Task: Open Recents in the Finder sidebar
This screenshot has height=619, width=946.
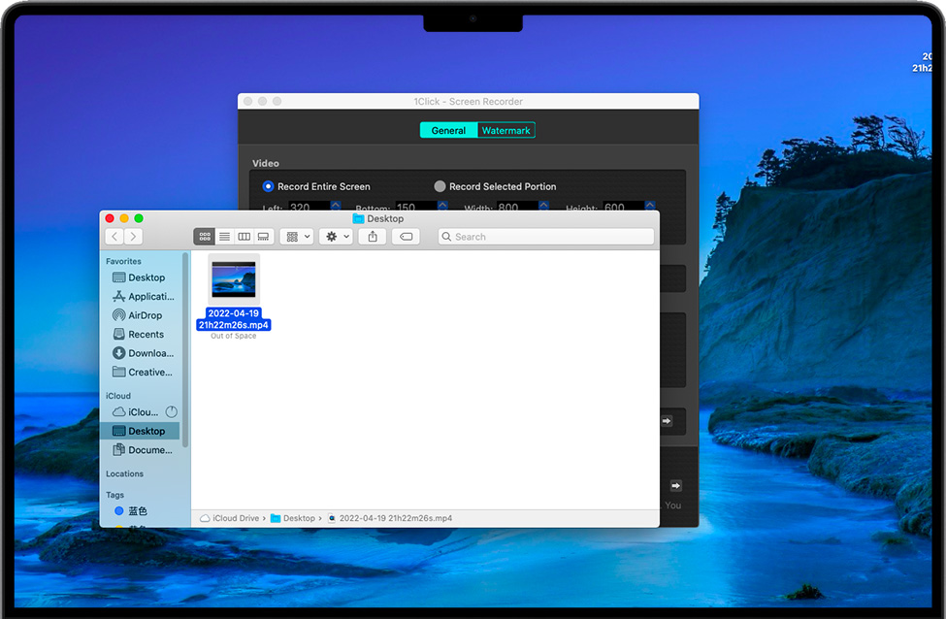Action: [x=146, y=334]
